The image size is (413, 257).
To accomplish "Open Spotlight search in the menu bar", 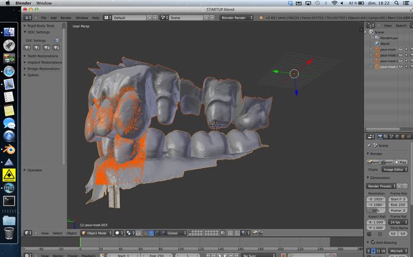I will point(396,3).
